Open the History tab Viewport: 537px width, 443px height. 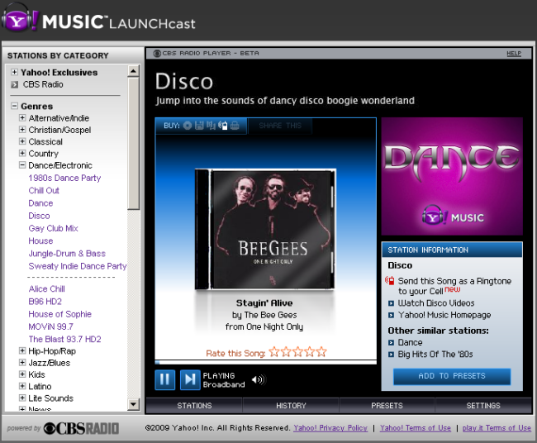[291, 406]
